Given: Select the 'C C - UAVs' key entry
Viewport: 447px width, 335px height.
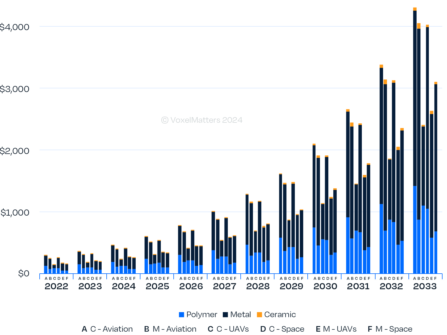Looking at the screenshot, I should coord(228,329).
